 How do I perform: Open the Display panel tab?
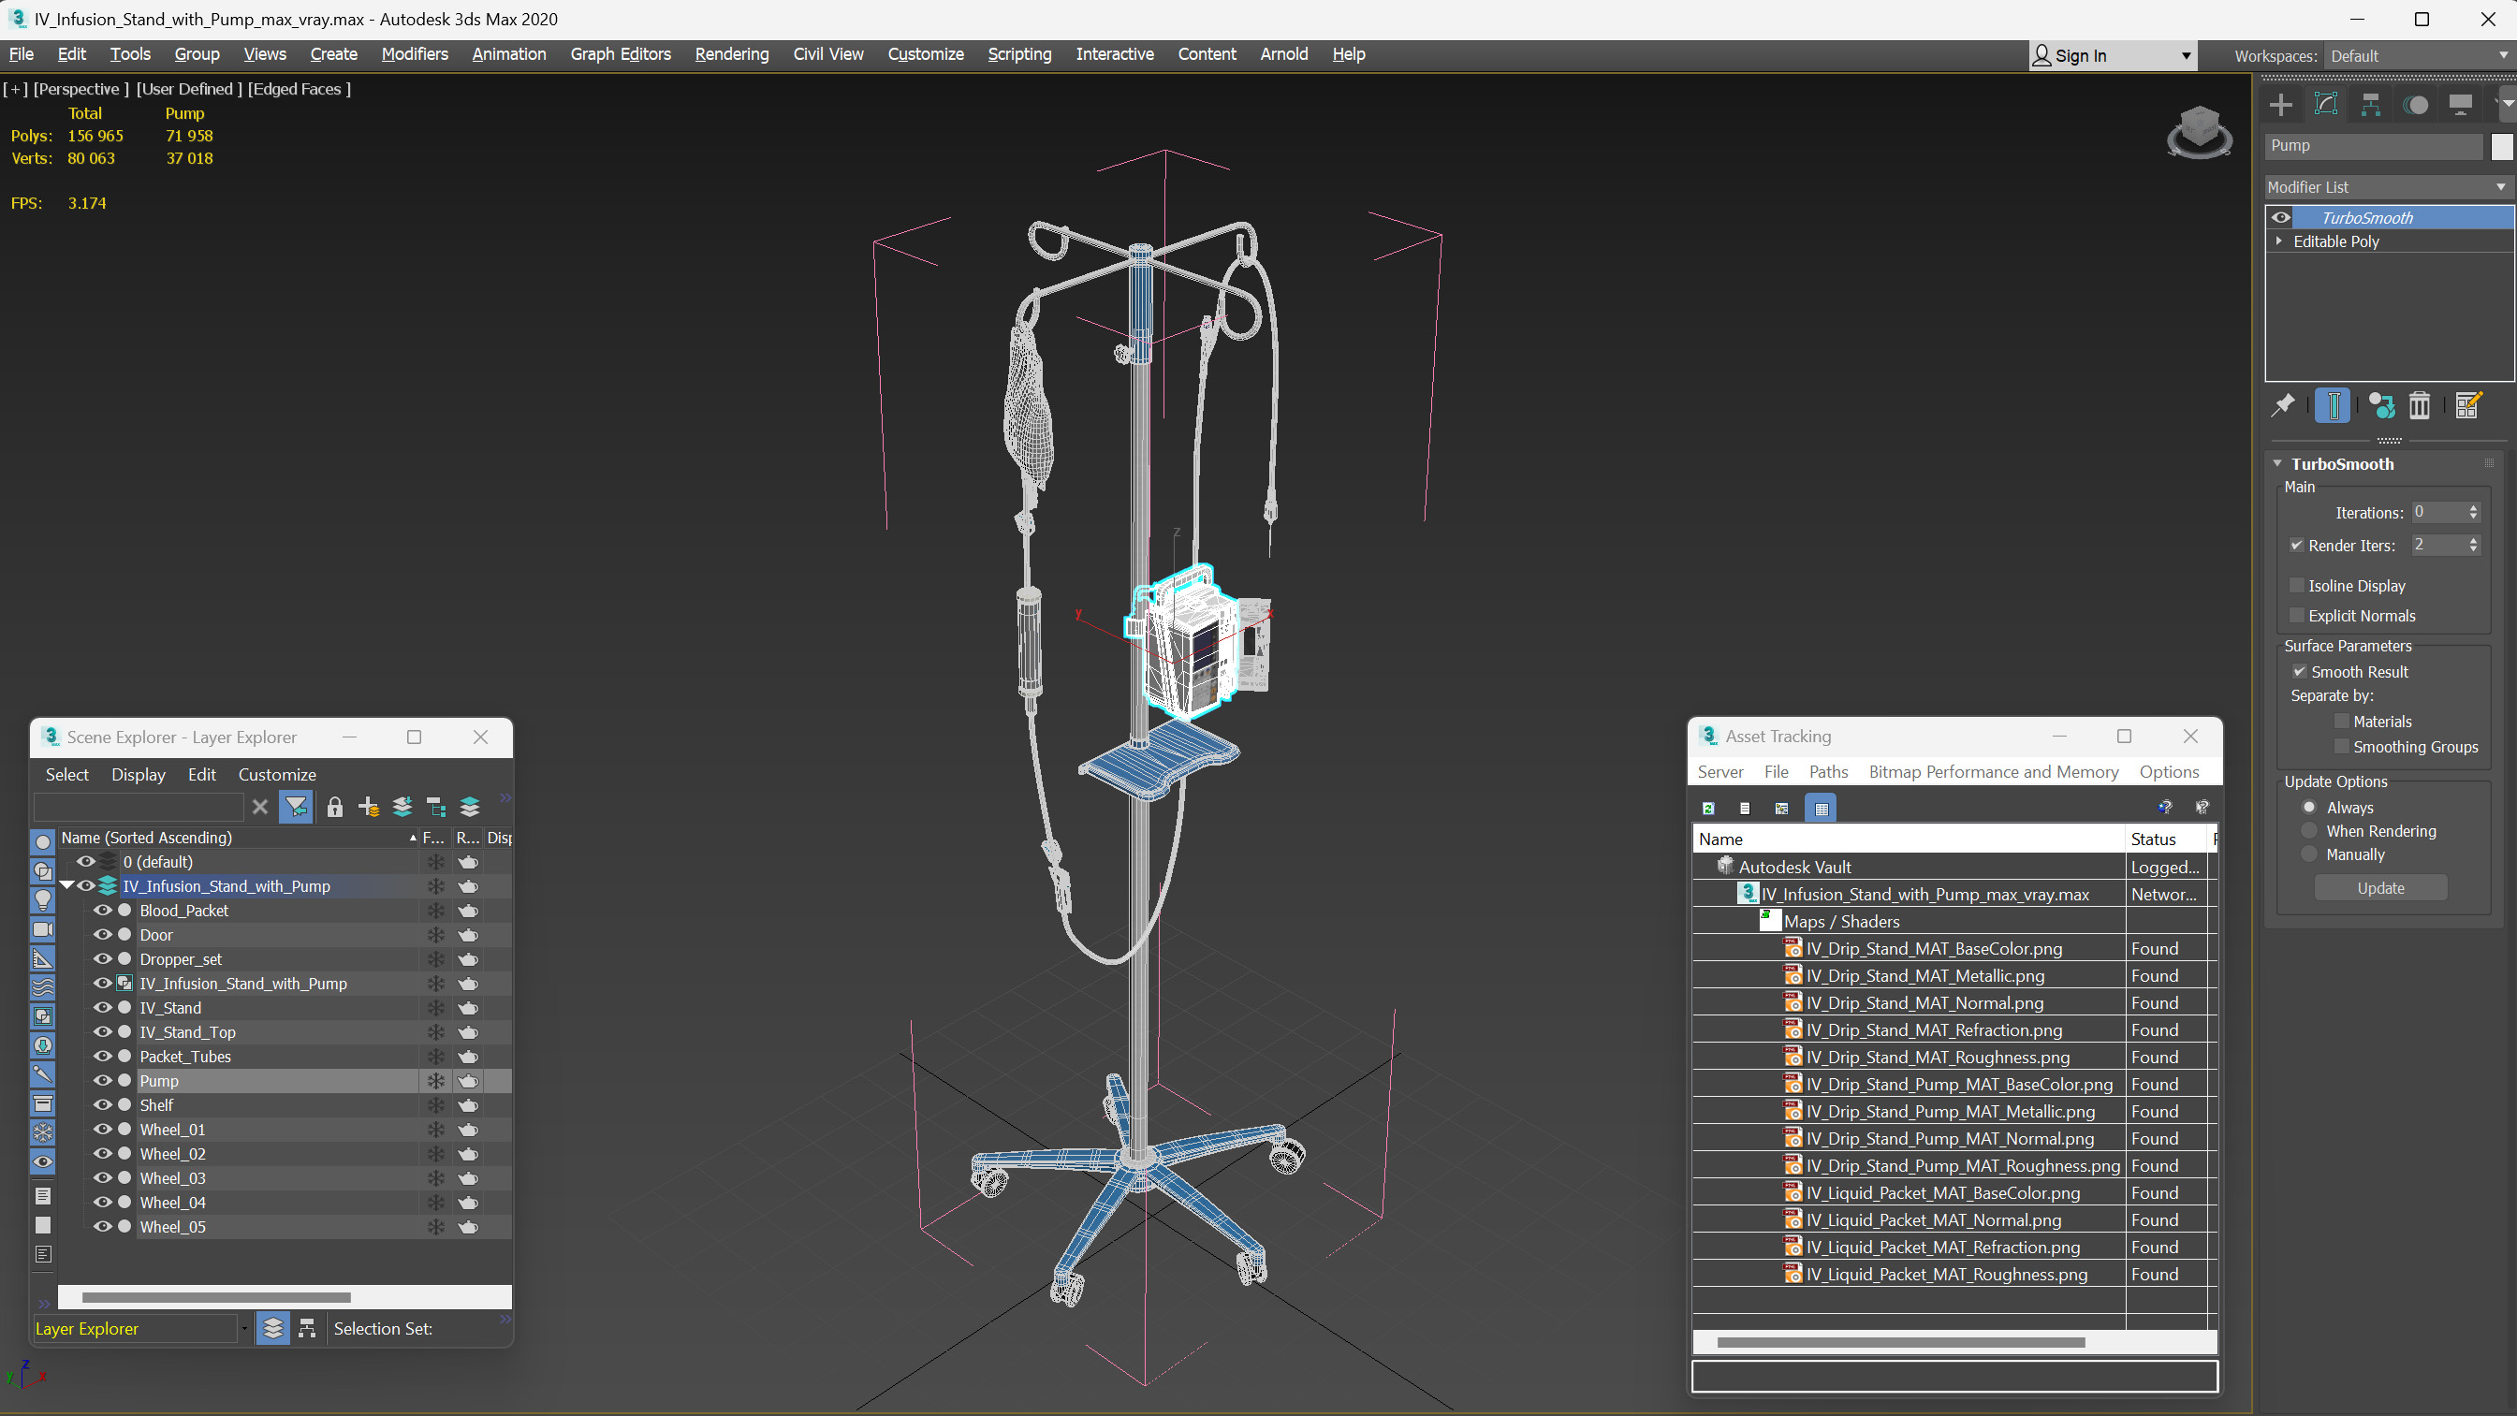coord(2460,105)
